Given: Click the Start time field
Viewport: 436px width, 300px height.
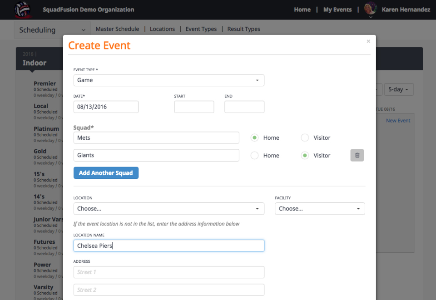Looking at the screenshot, I should click(194, 107).
